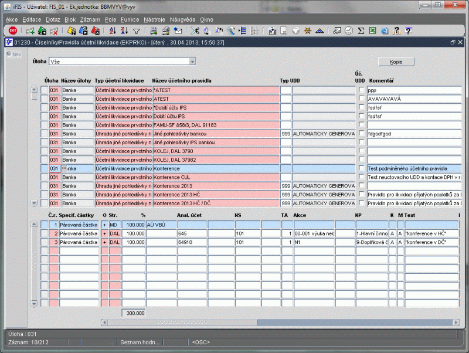This screenshot has width=469, height=353.
Task: Click the Internet Explorer browser icon
Action: (x=385, y=30)
